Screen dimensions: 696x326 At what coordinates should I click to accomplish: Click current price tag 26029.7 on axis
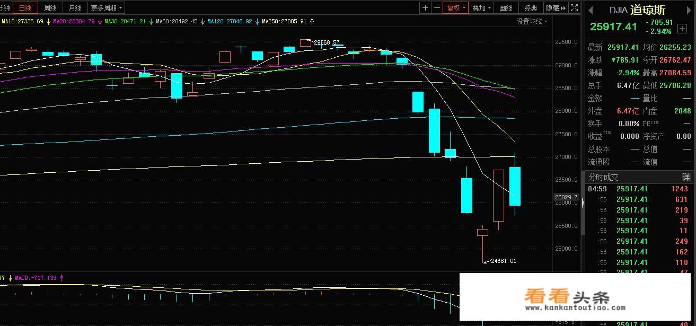[566, 197]
